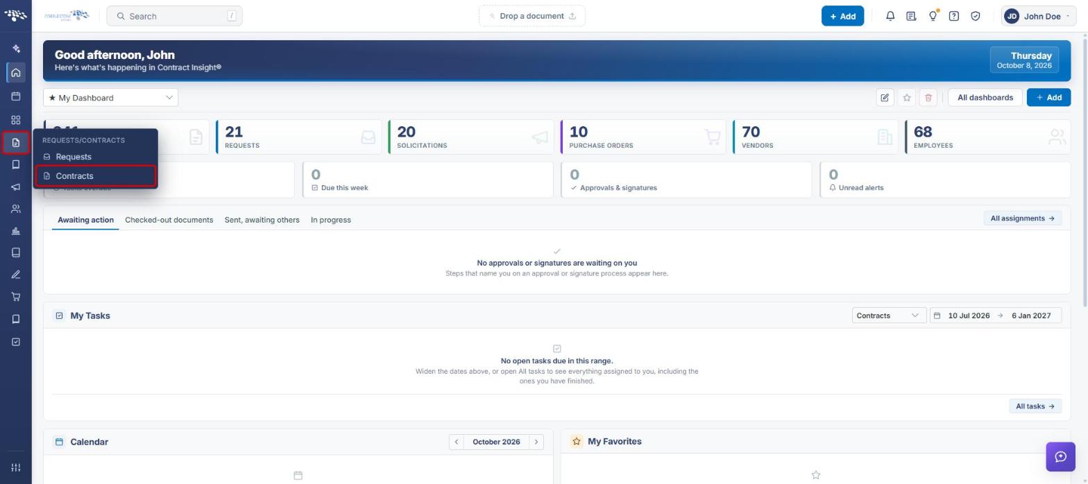1088x484 pixels.
Task: Click Add next to All dashboards
Action: pyautogui.click(x=1048, y=98)
